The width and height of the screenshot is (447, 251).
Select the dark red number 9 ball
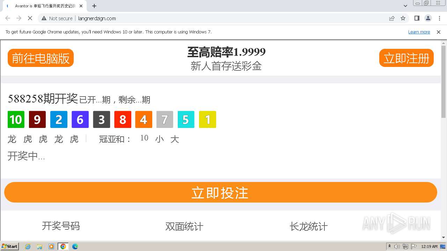[x=37, y=120]
